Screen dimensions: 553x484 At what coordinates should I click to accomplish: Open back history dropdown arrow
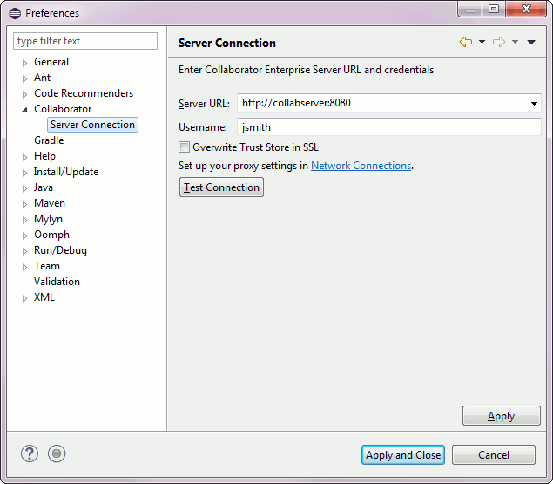pyautogui.click(x=482, y=43)
